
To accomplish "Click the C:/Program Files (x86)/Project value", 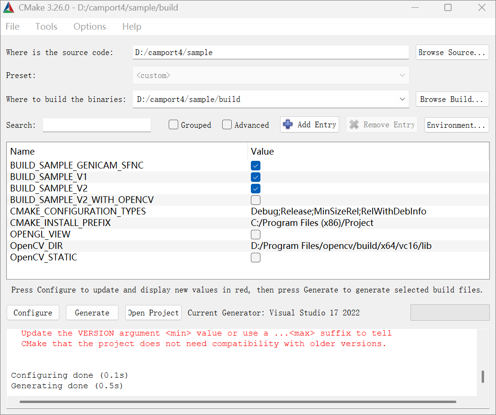I will tap(312, 223).
